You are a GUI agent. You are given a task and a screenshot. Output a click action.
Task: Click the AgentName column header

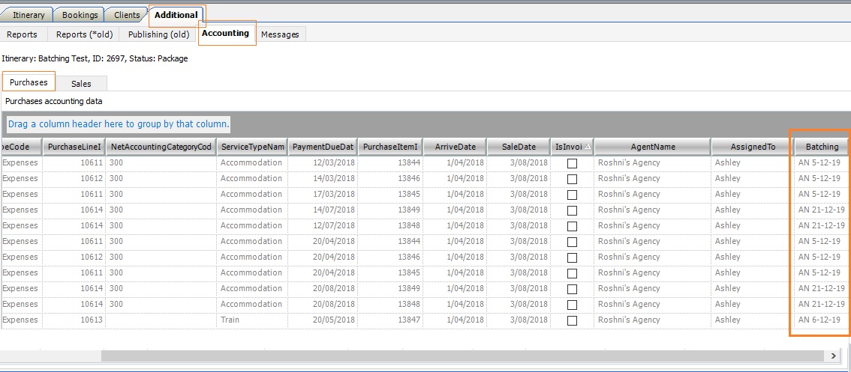652,147
